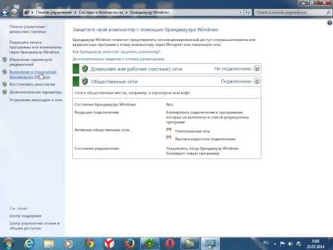Launch Mozilla Firefox from the taskbar
Screen dimensions: 333x250
tap(130, 244)
